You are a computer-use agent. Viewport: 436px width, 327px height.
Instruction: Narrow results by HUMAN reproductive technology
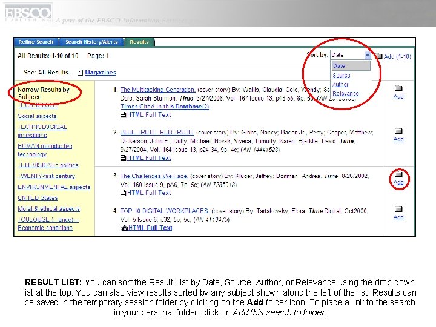pyautogui.click(x=45, y=150)
